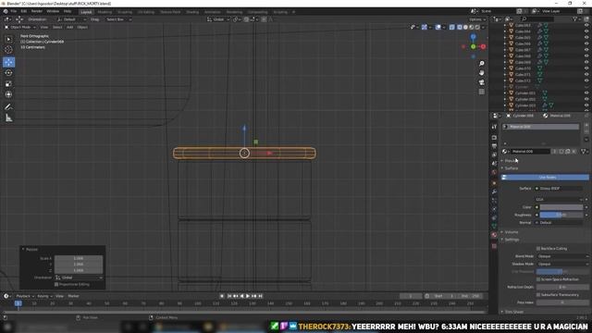The height and width of the screenshot is (333, 592).
Task: Switch viewport to wireframe shading
Action: [460, 27]
